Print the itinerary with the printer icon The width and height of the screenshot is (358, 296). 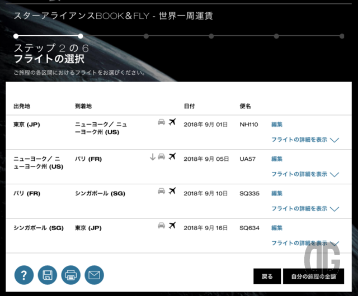(x=71, y=275)
